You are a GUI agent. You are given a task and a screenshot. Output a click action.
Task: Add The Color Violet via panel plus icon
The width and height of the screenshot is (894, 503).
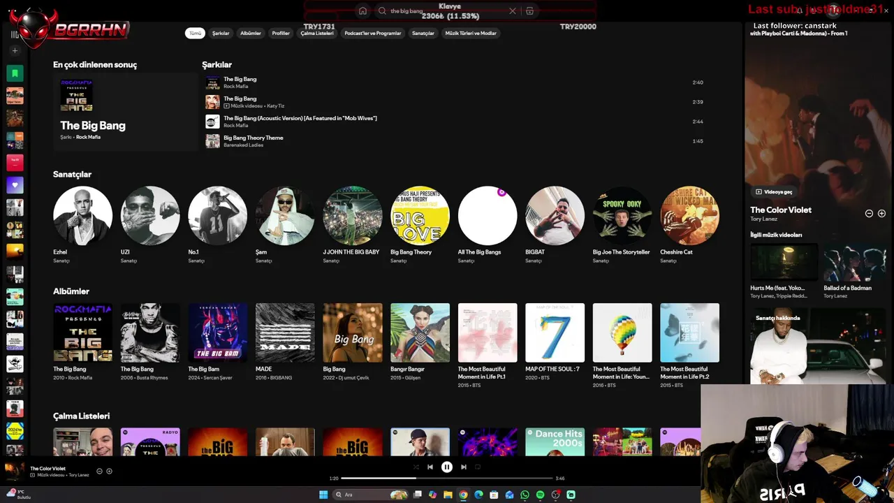coord(881,213)
